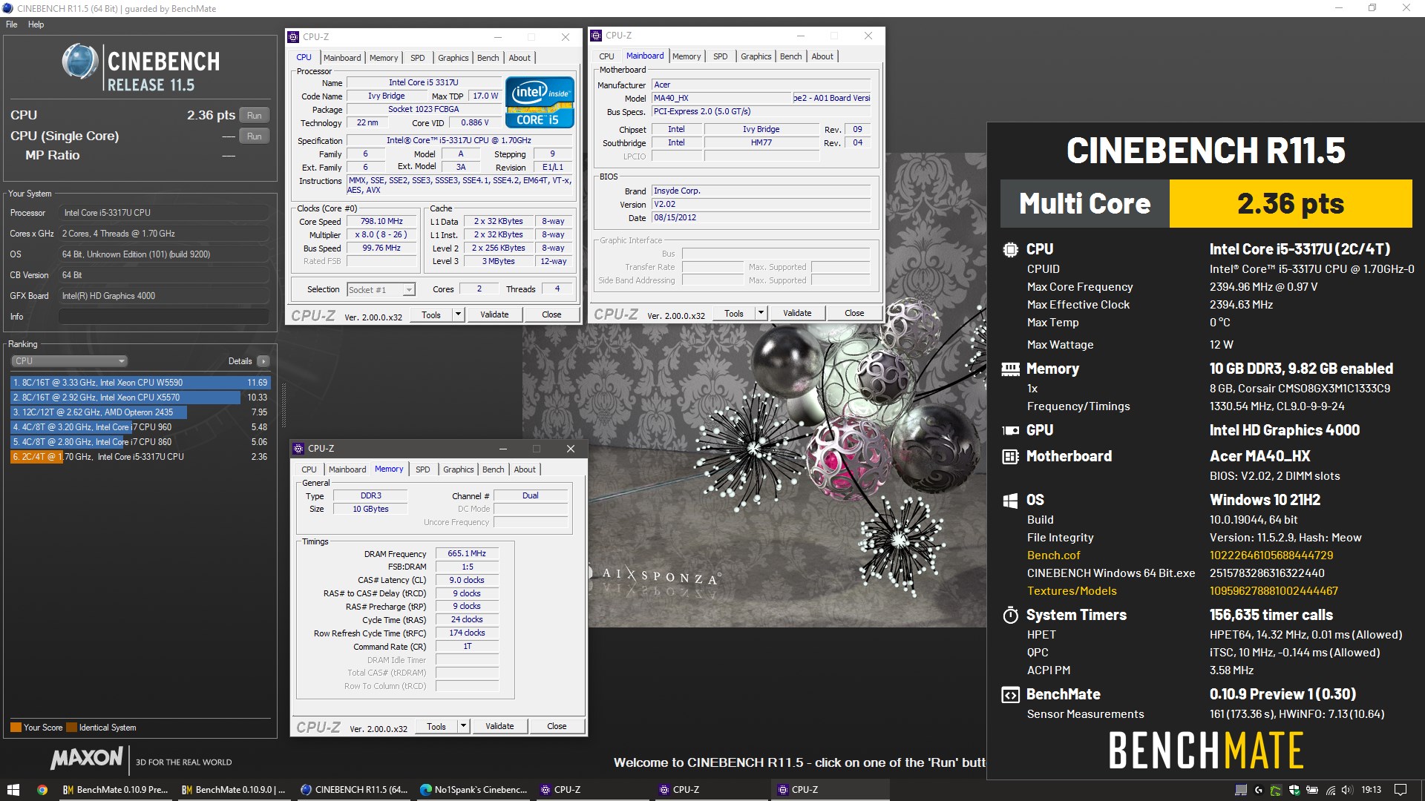Click the Cinebench sphere logo

[x=79, y=62]
